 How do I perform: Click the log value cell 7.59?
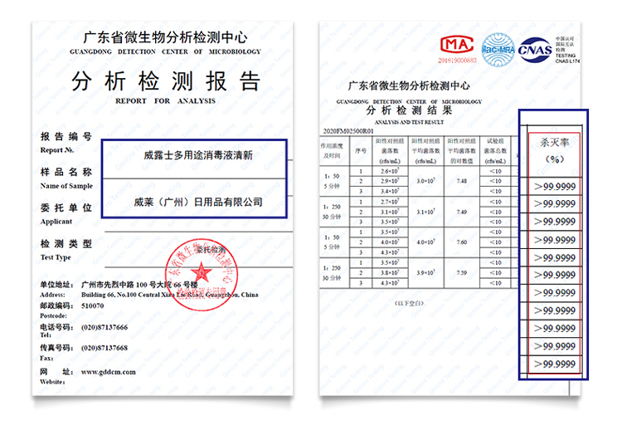point(461,272)
